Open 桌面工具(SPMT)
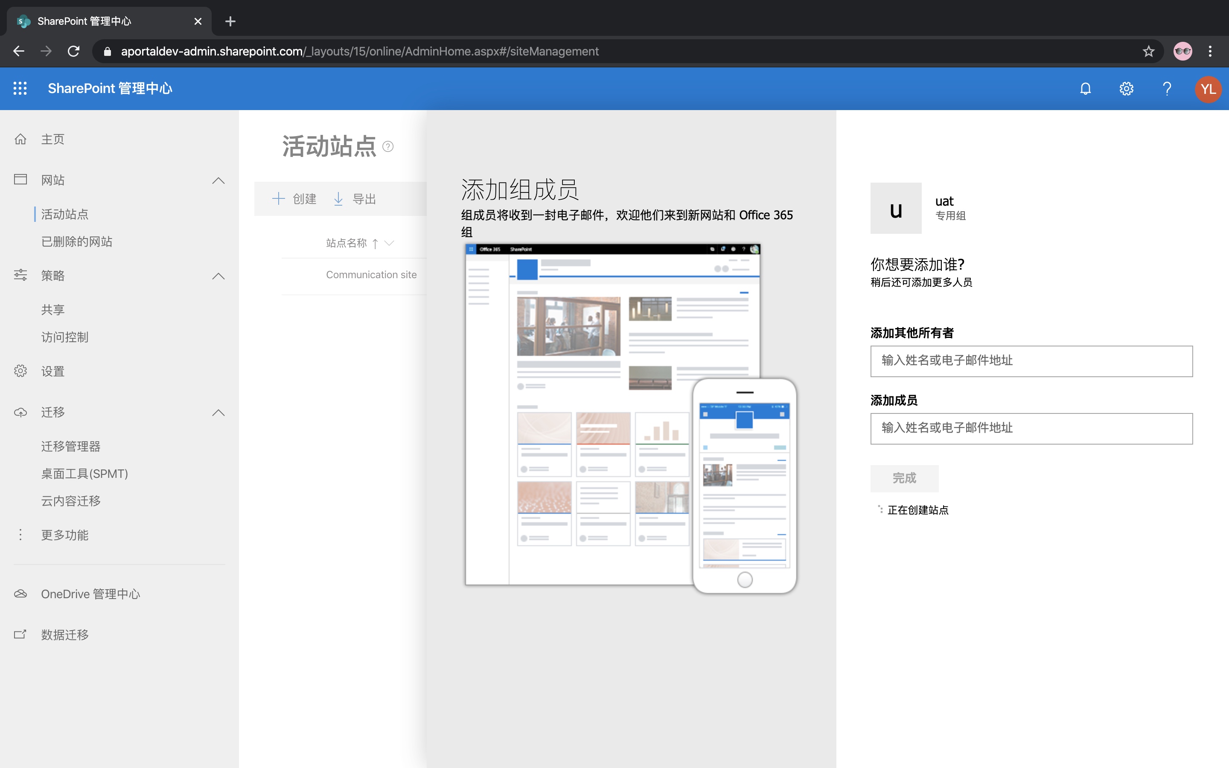This screenshot has height=768, width=1229. 84,474
